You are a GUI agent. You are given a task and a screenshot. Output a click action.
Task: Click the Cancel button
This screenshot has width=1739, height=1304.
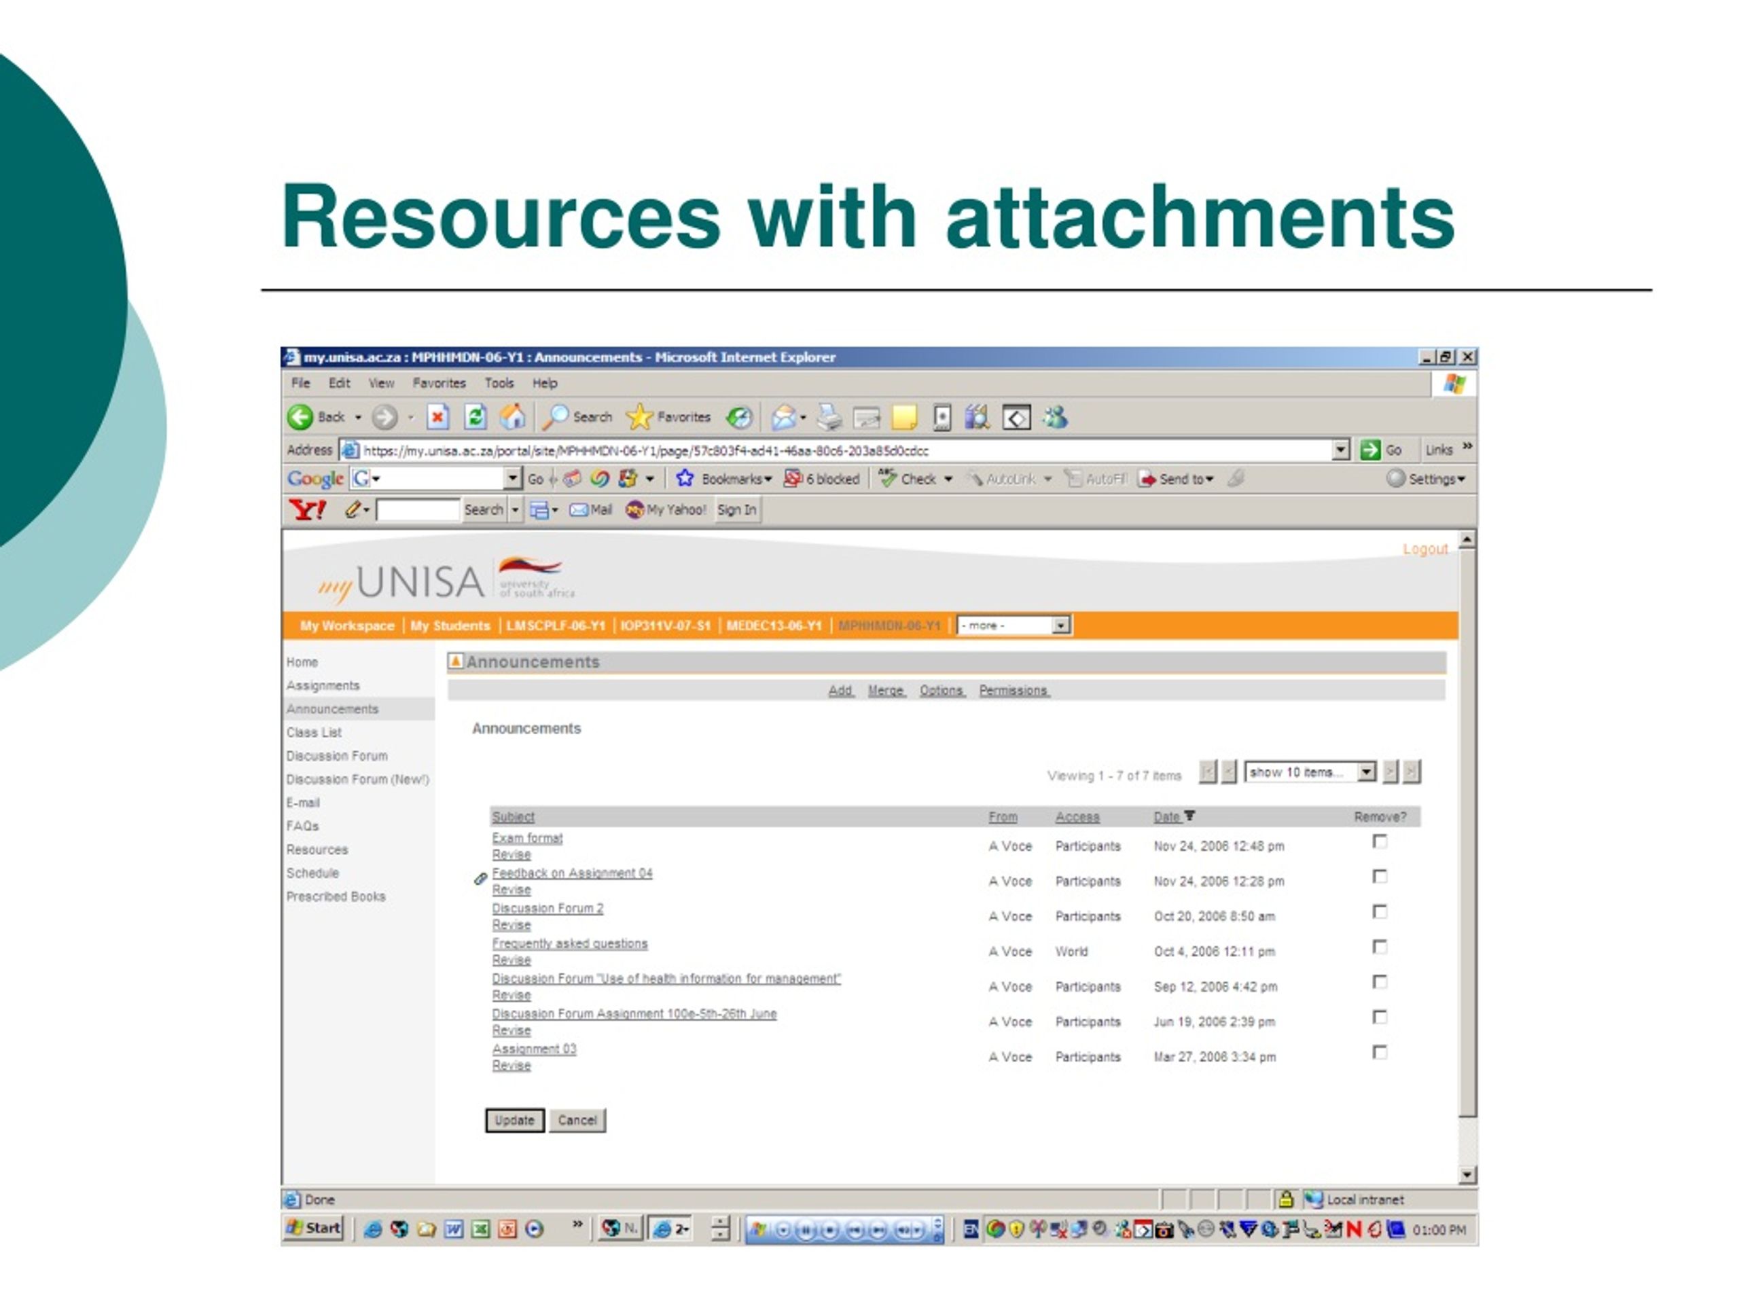pyautogui.click(x=577, y=1120)
